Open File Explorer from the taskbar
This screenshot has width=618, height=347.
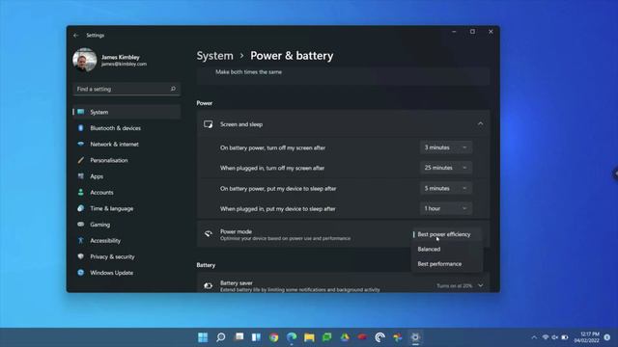(309, 337)
